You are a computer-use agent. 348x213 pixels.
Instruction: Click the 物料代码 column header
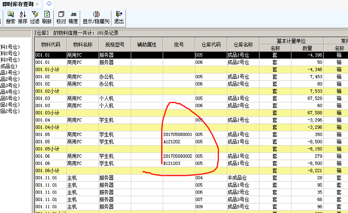[x=50, y=44]
